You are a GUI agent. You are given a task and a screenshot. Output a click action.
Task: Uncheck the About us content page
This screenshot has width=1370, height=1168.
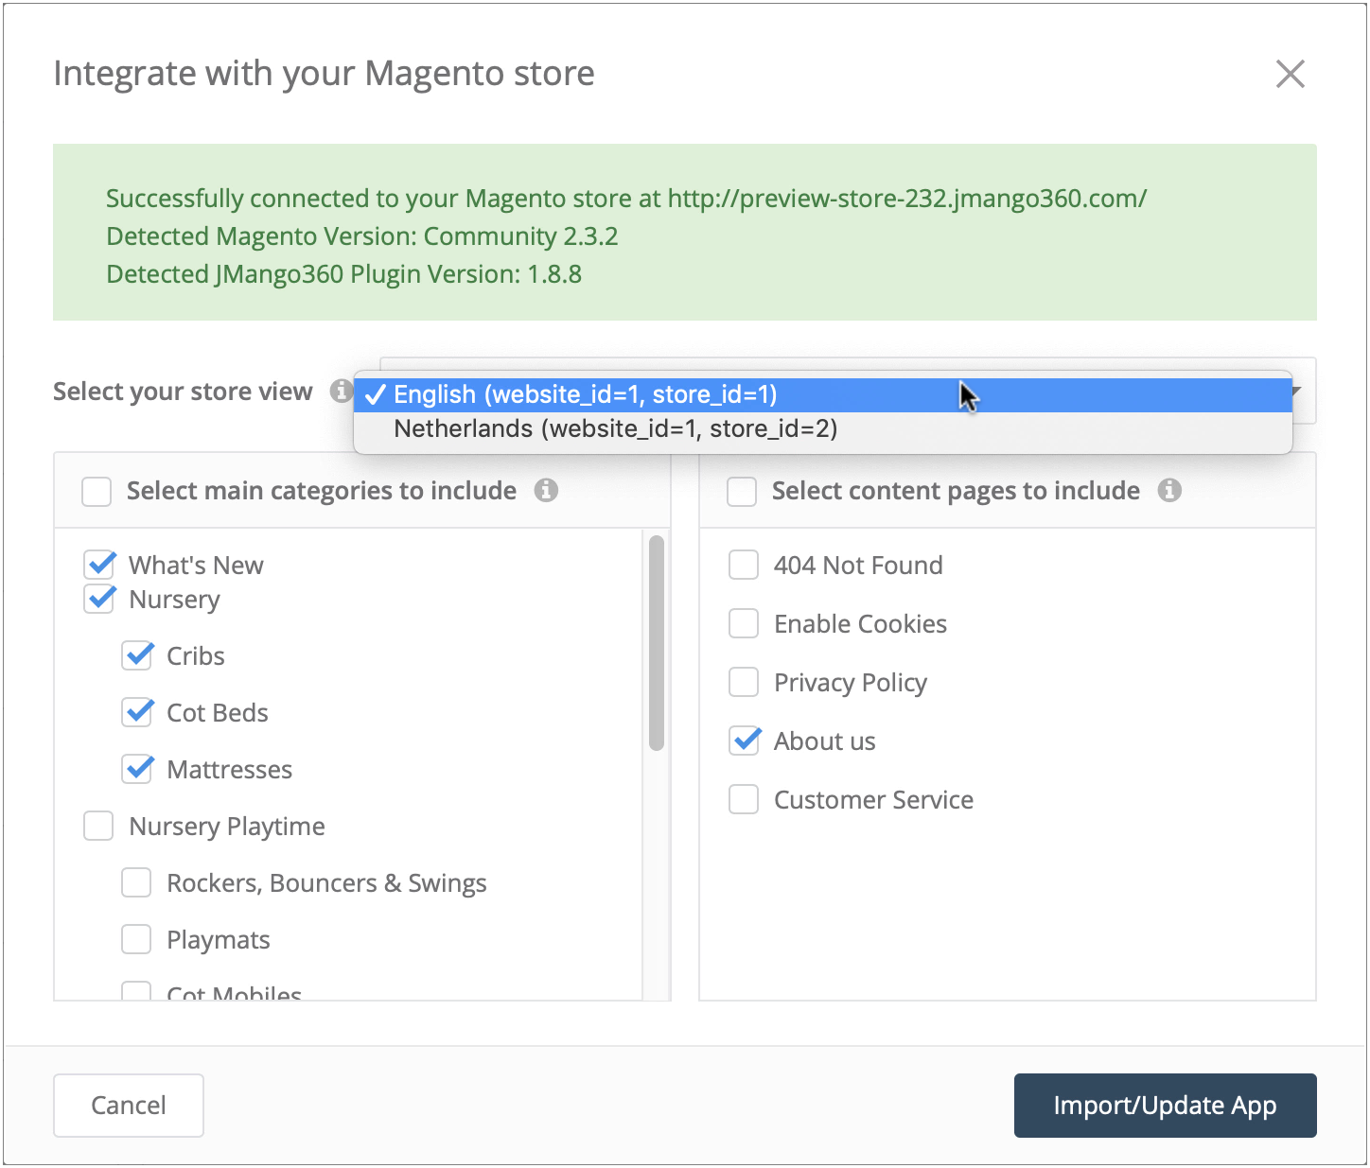[744, 741]
